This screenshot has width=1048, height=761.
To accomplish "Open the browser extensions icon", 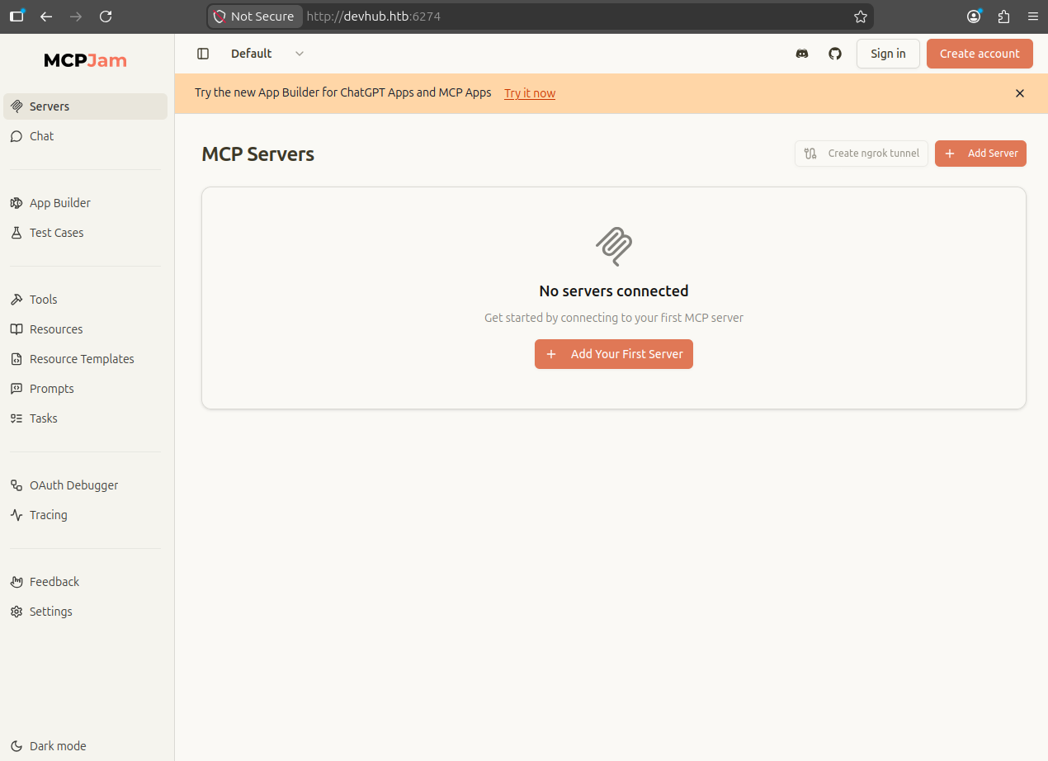I will [1003, 17].
